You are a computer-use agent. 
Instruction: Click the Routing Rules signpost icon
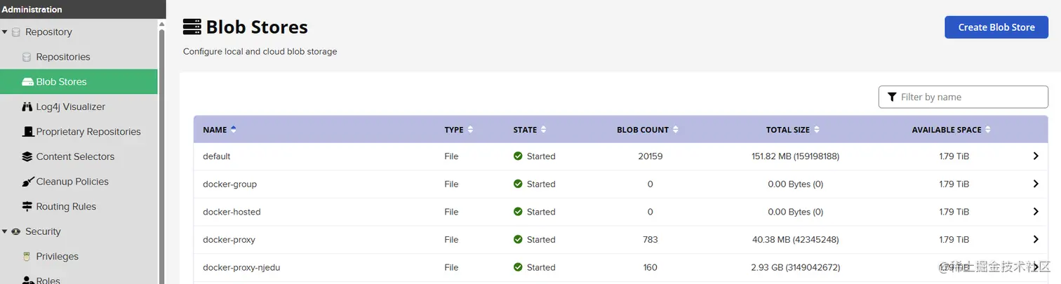(x=27, y=207)
